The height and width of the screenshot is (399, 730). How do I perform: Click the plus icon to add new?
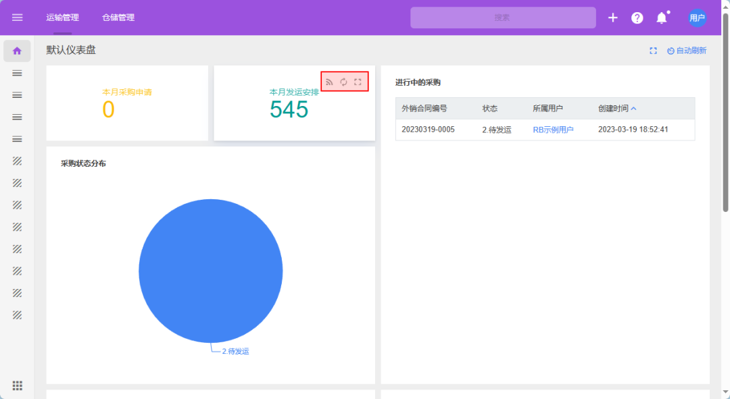(612, 18)
